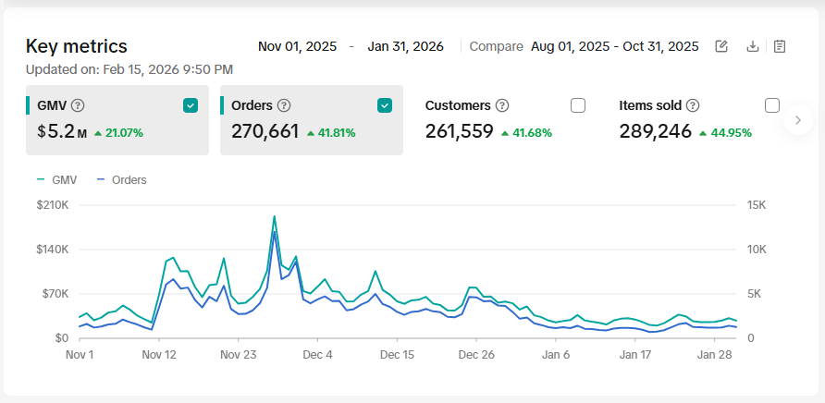Viewport: 825px width, 403px height.
Task: Open the Jan 31, 2026 end date picker
Action: point(405,46)
